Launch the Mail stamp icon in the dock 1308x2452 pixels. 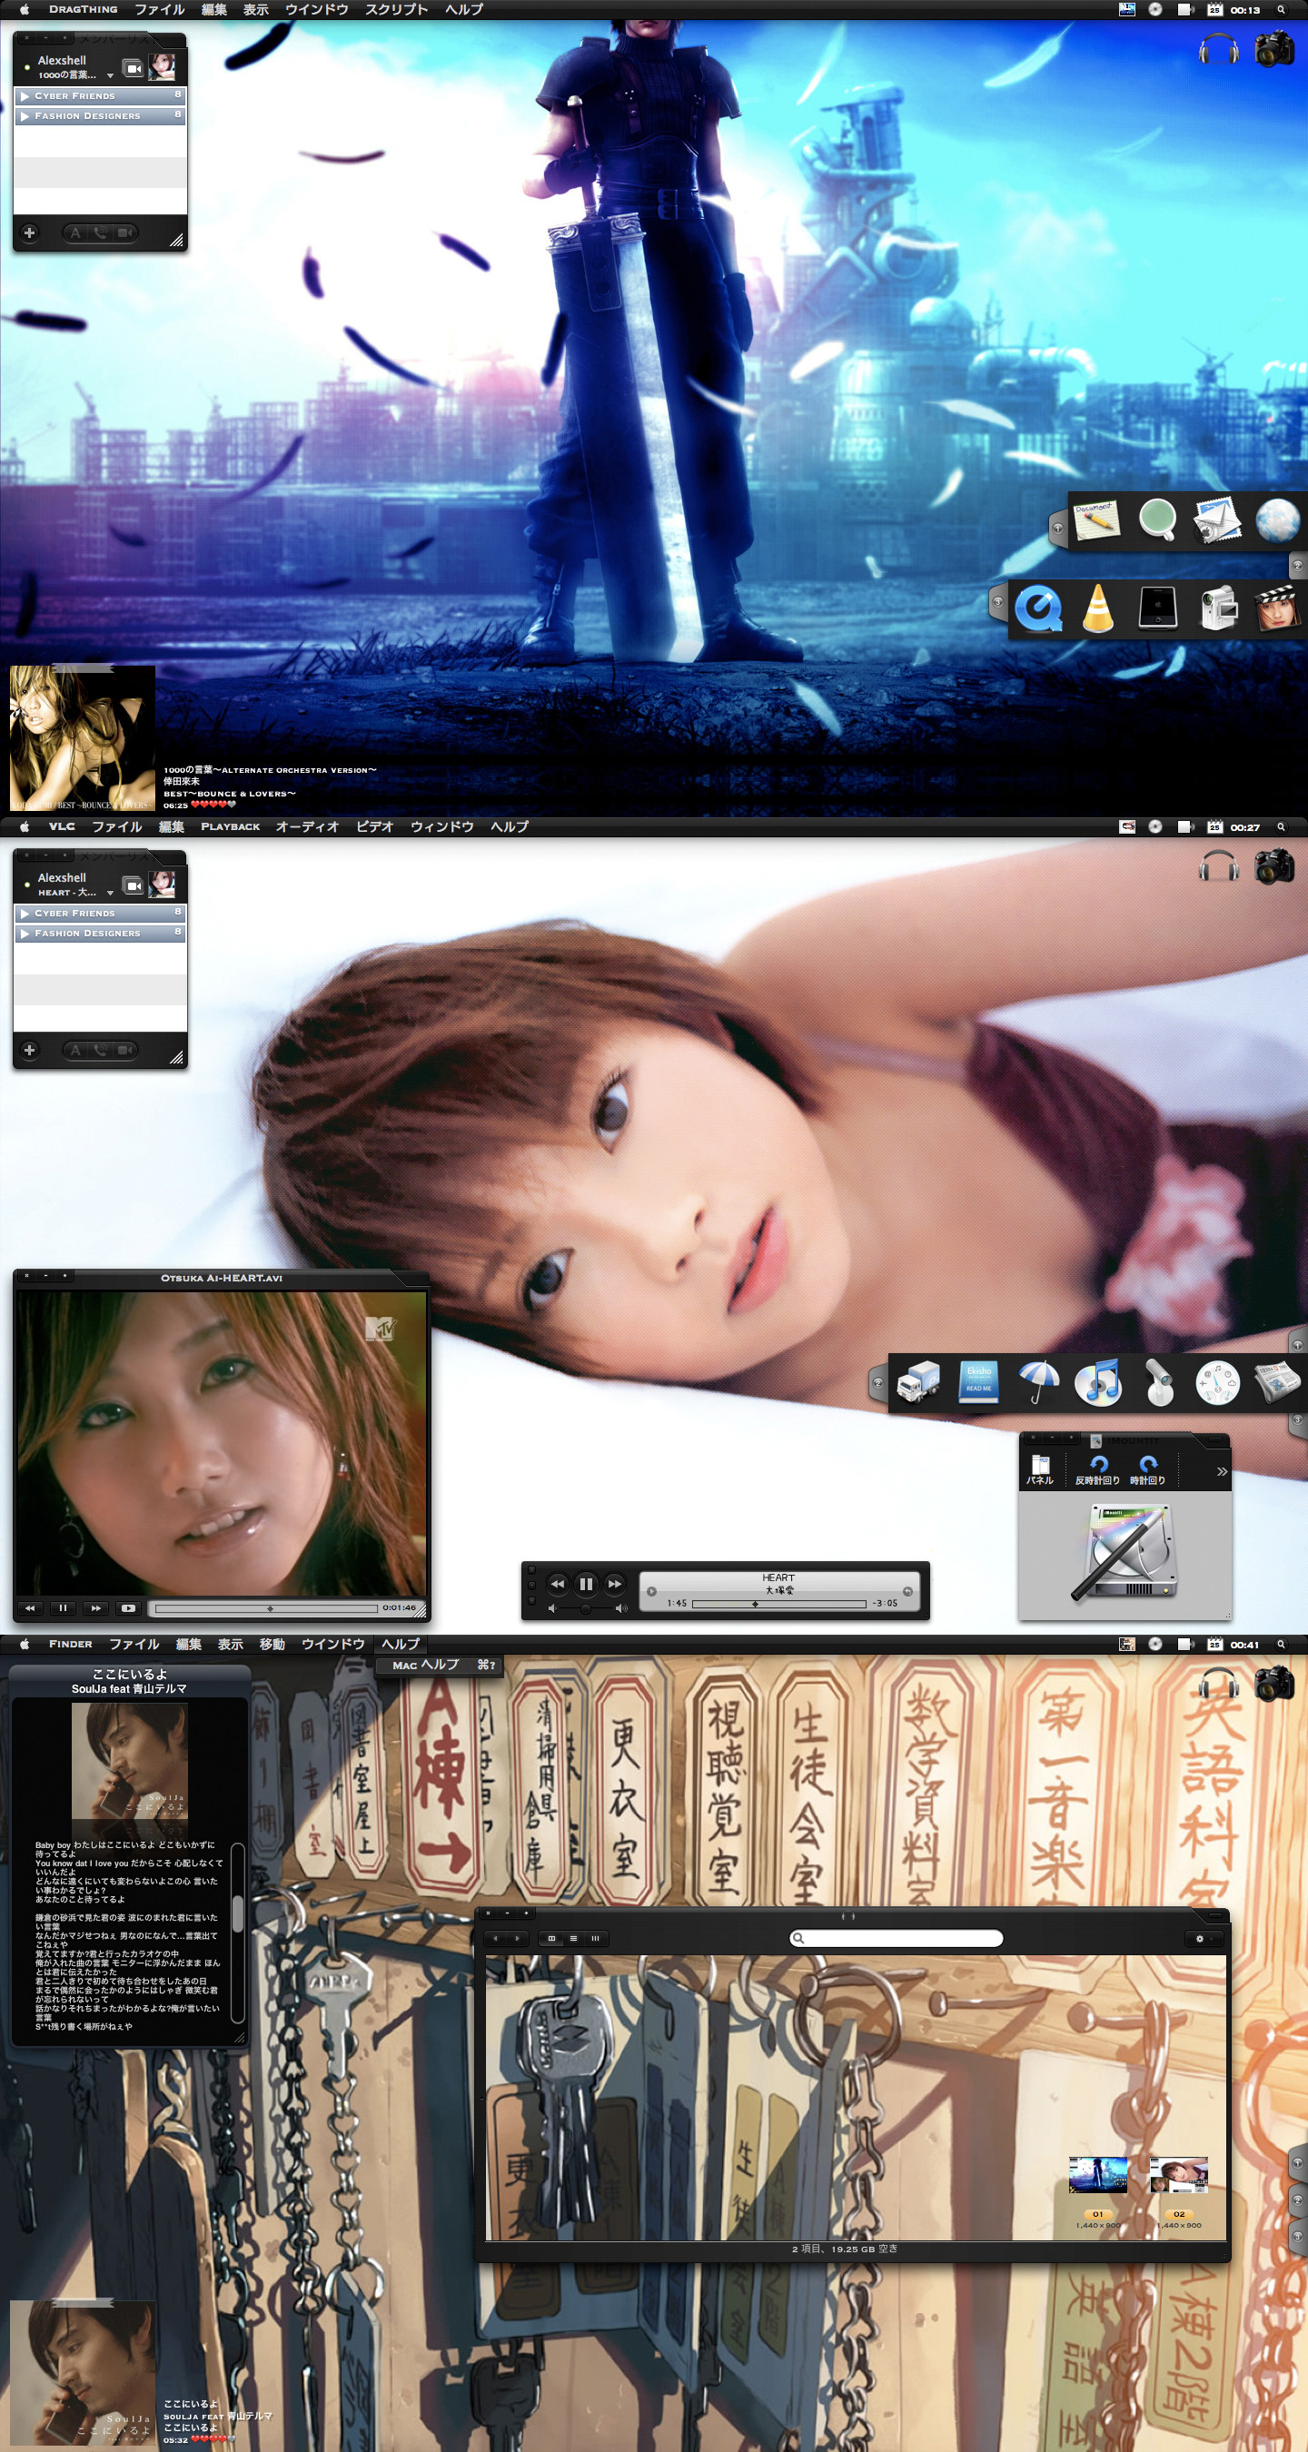[x=1217, y=519]
